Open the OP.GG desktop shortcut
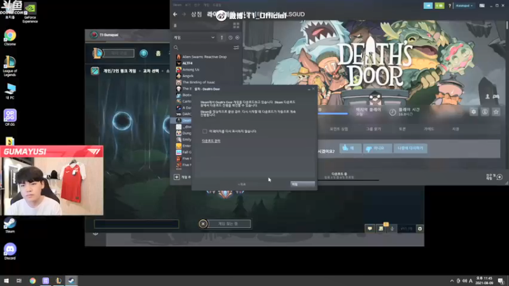The height and width of the screenshot is (286, 509). [10, 118]
